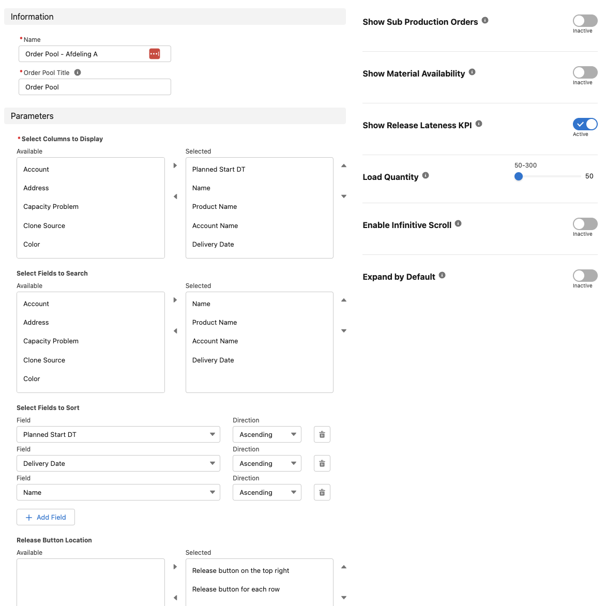Disable Show Release Lateness KPI toggle

tap(585, 124)
